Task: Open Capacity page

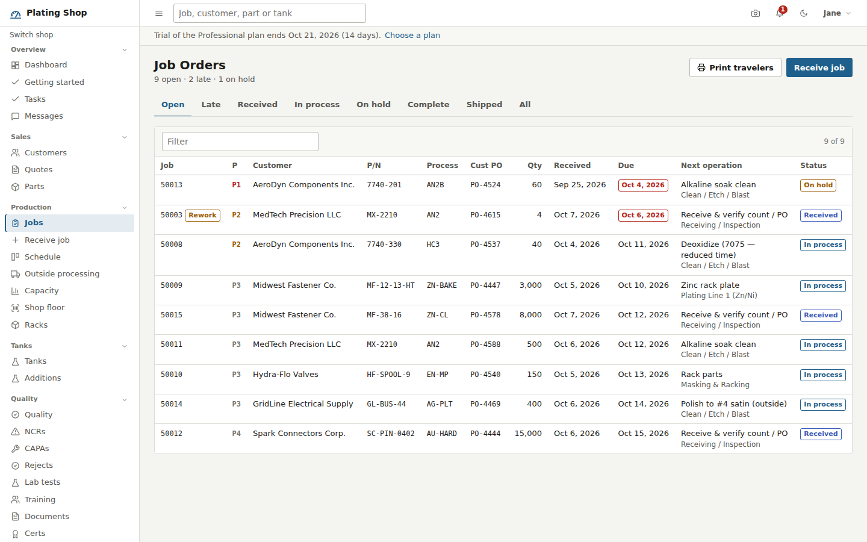Action: (69, 290)
